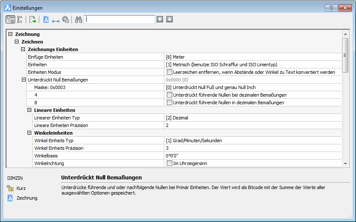This screenshot has height=222, width=356.
Task: Click the export settings icon
Action: tap(33, 19)
